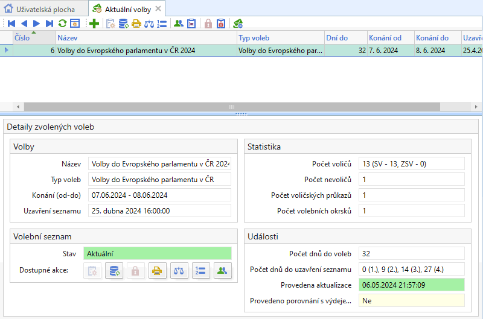The width and height of the screenshot is (483, 319).
Task: Go to next record arrow in toolbar
Action: click(x=37, y=24)
